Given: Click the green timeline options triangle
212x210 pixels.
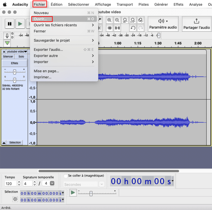Looking at the screenshot, I should tap(7, 43).
